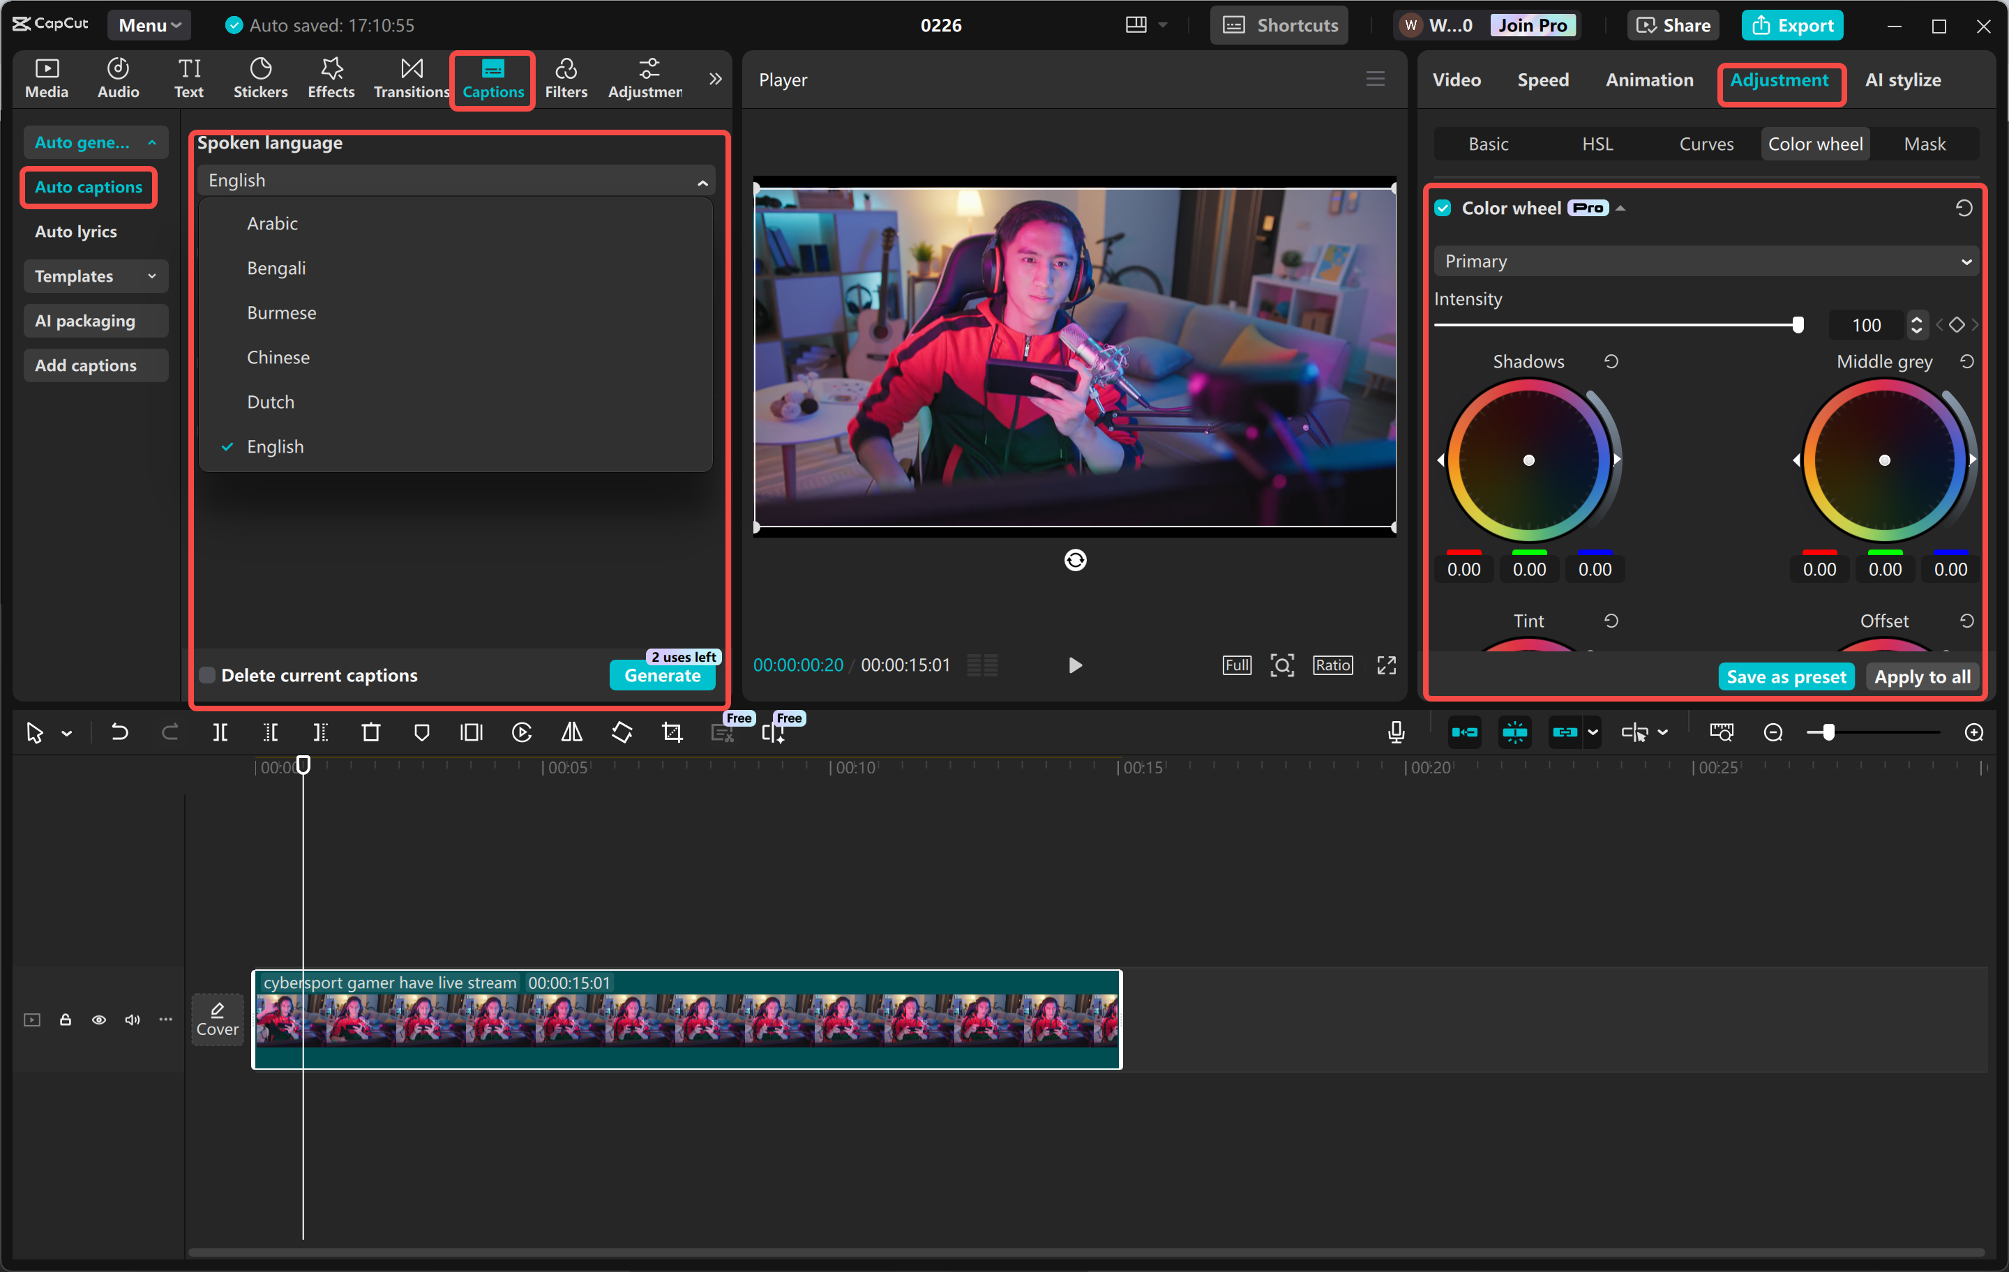Open the Primary dropdown under Color wheel
Screen dimensions: 2009x1272
(1703, 261)
